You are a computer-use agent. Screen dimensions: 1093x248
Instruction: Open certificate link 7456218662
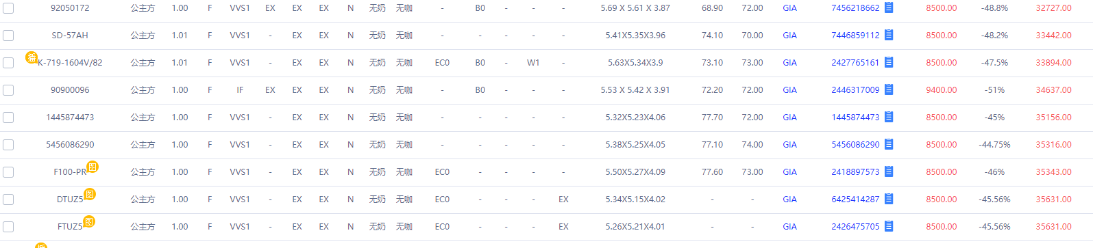(x=855, y=8)
